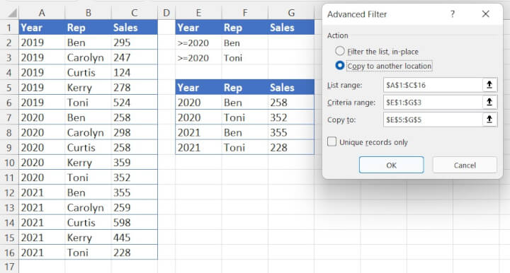This screenshot has width=510, height=273.
Task: Click the Select All corner triangle
Action: coord(12,13)
